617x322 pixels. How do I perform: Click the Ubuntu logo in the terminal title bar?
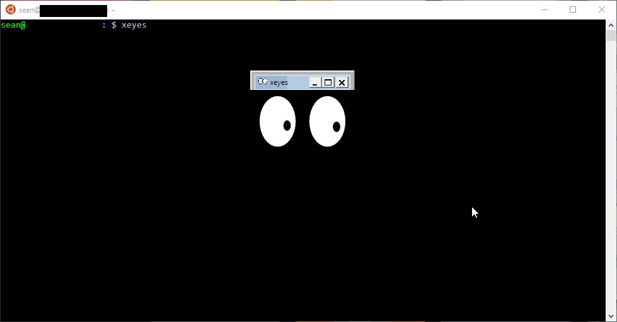[11, 9]
